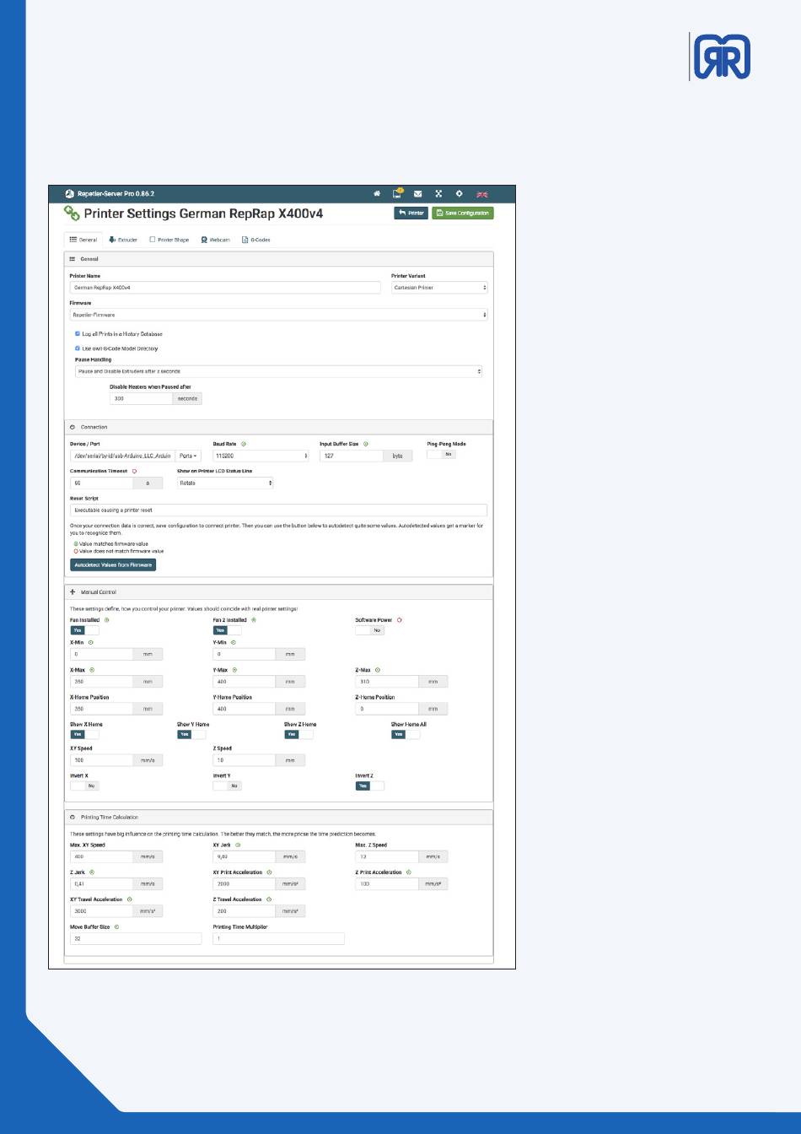
Task: Click the Printer back button
Action: click(x=411, y=213)
